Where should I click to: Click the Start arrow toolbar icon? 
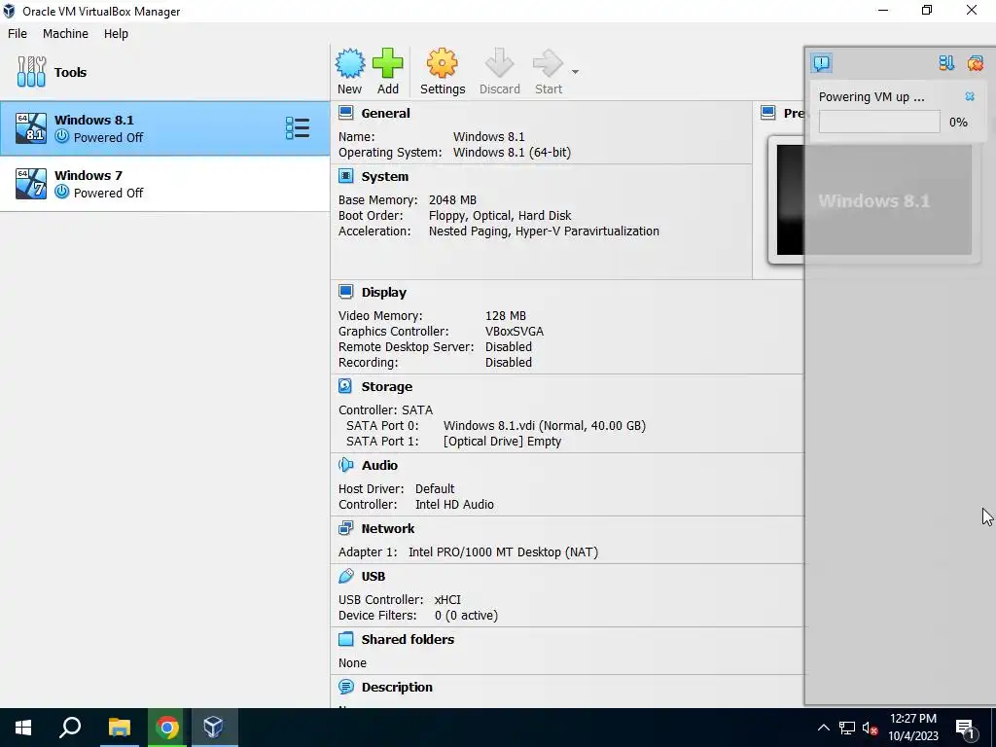(548, 63)
